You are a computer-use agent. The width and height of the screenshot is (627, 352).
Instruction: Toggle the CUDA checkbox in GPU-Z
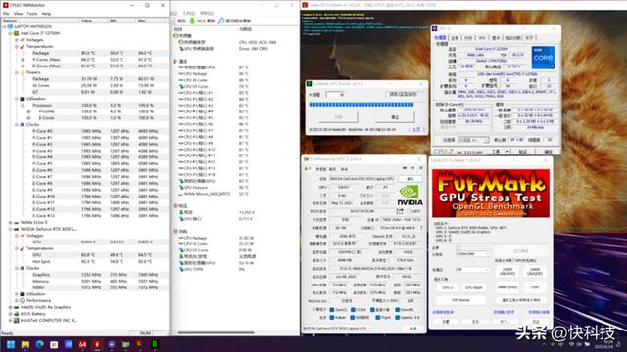(x=353, y=310)
